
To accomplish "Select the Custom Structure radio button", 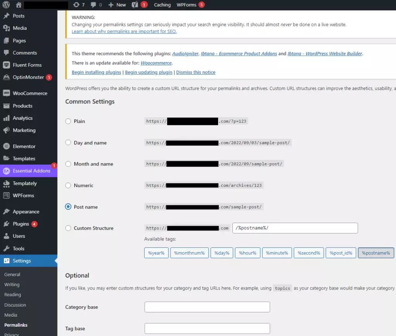I will 68,228.
